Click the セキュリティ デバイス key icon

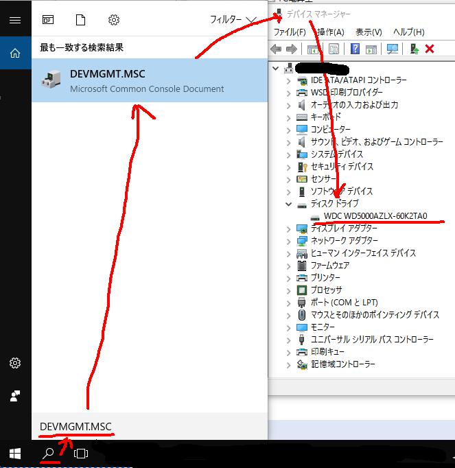coord(302,167)
